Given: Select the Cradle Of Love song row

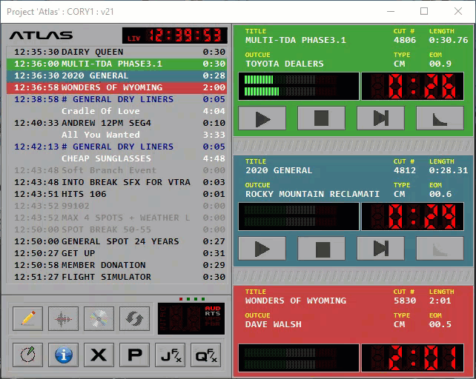Looking at the screenshot, I should (116, 111).
